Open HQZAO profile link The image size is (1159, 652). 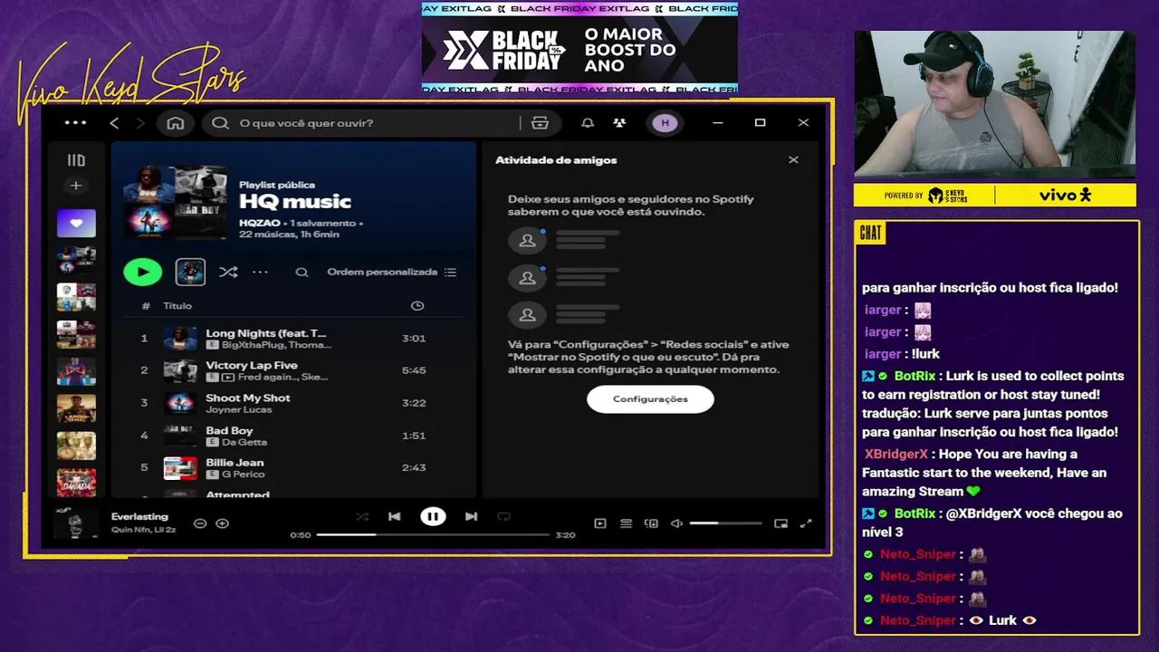tap(259, 223)
